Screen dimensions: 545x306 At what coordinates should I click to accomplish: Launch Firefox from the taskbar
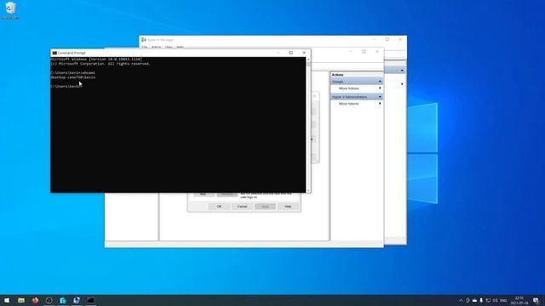[35, 300]
